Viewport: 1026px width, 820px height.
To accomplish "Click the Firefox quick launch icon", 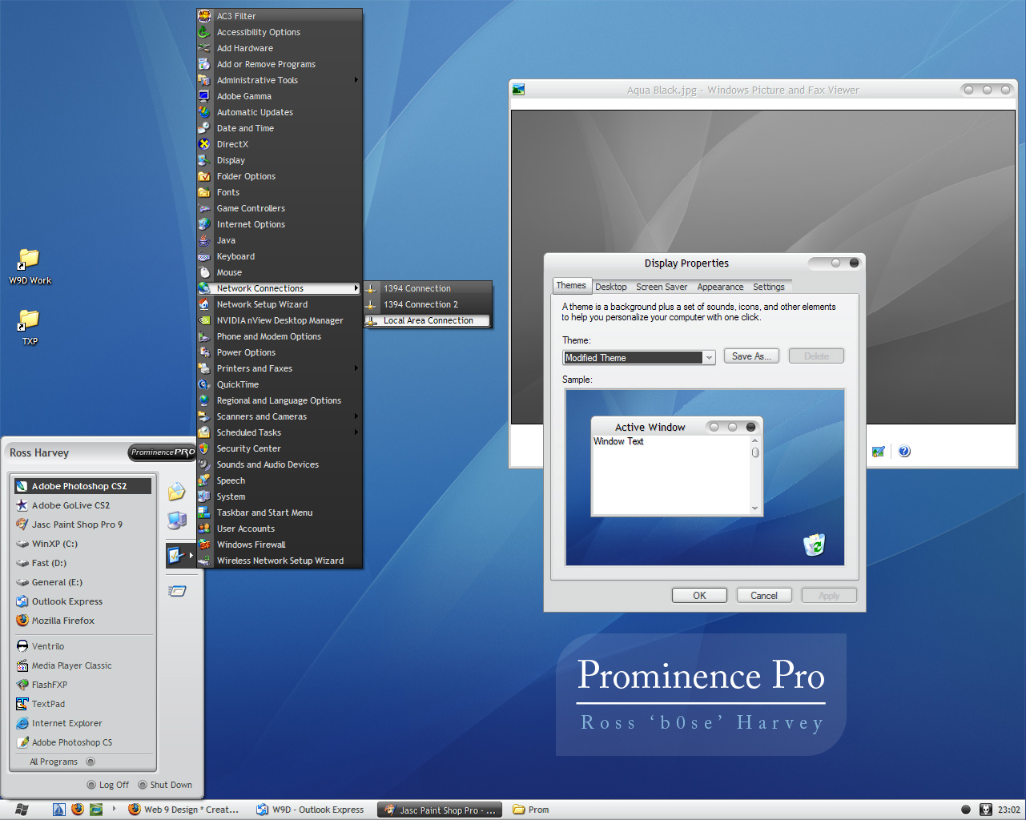I will tap(78, 810).
